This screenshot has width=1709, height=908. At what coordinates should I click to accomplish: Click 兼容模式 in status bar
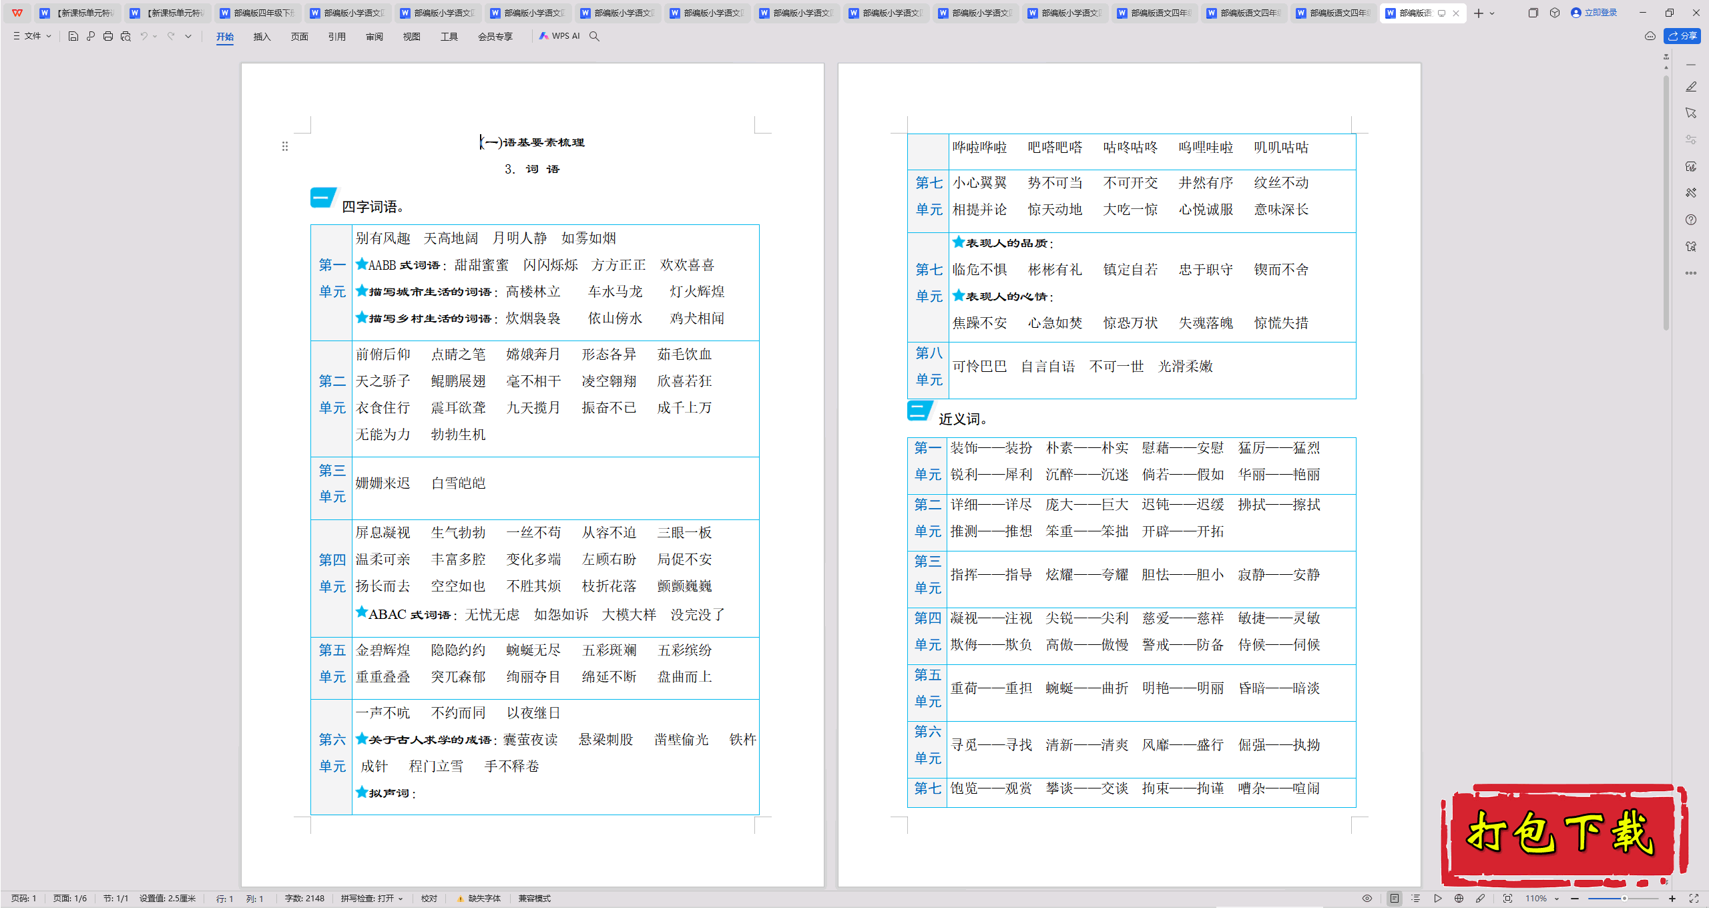pos(535,899)
